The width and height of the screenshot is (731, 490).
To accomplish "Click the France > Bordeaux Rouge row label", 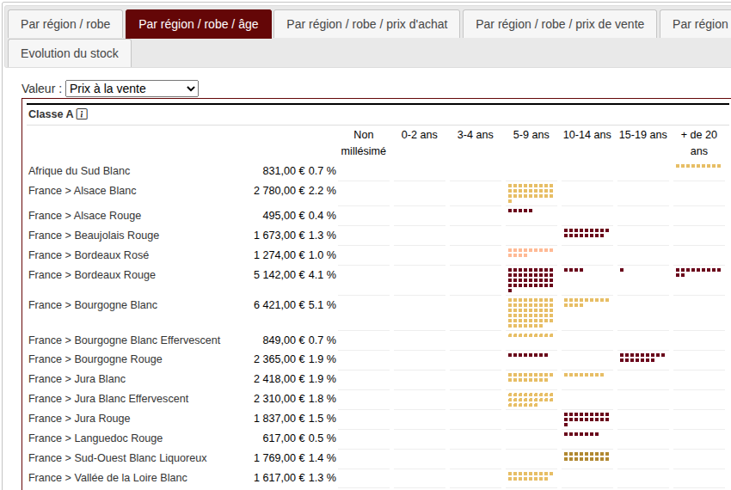I will click(x=92, y=275).
